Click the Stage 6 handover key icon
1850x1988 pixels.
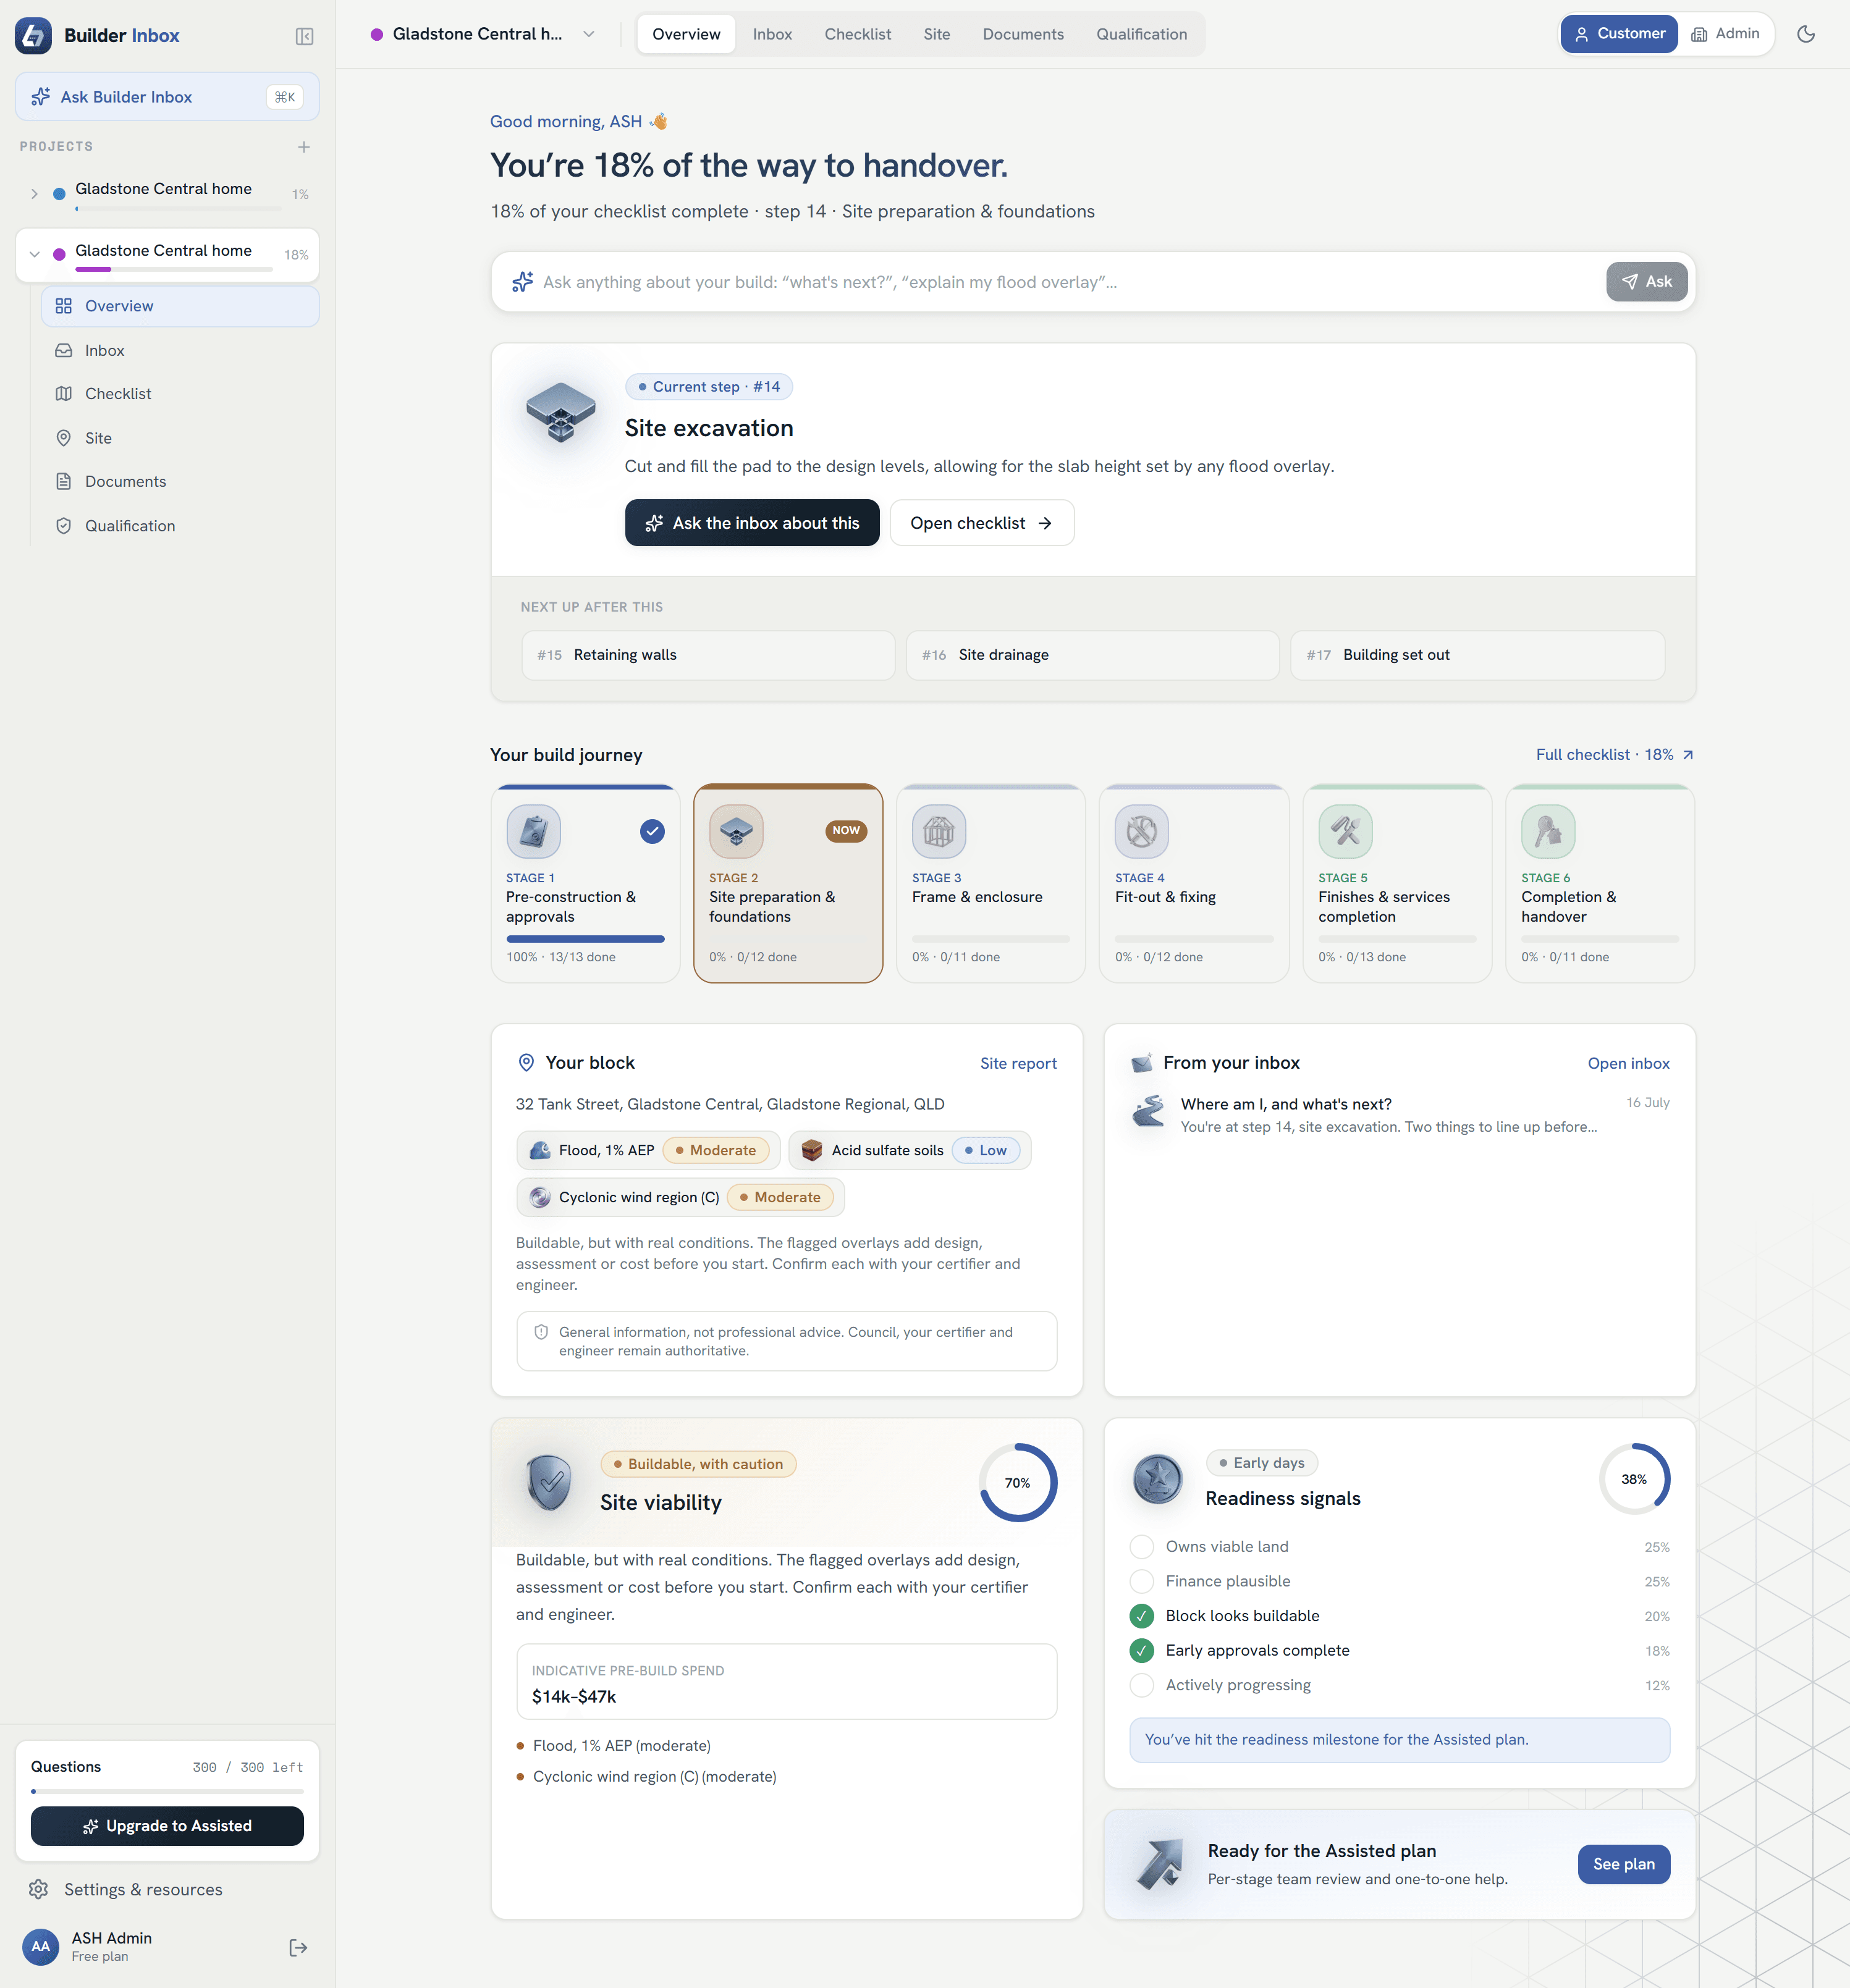pos(1548,831)
